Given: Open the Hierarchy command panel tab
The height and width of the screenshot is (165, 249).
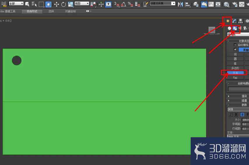Looking at the screenshot, I should [241, 21].
